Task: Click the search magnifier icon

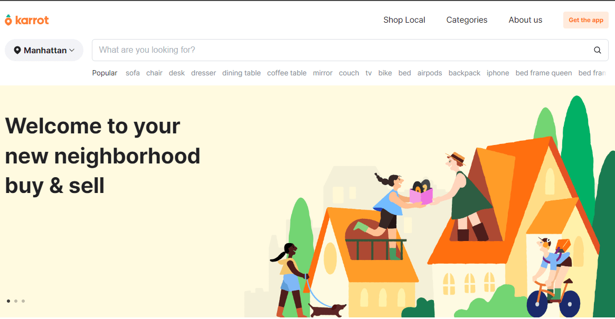Action: (598, 50)
